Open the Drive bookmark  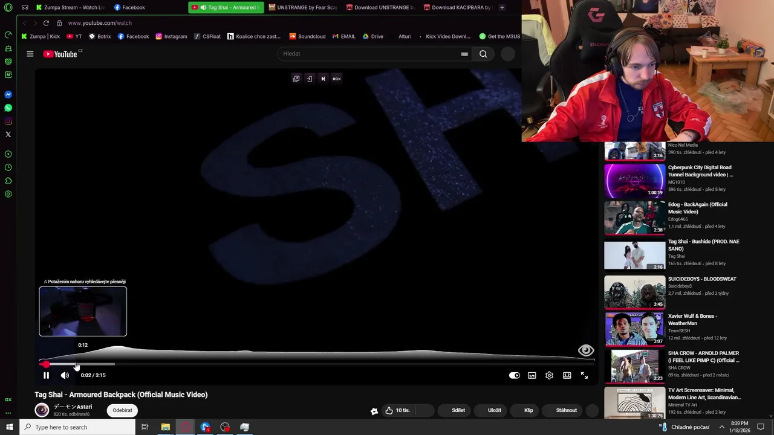(x=372, y=36)
